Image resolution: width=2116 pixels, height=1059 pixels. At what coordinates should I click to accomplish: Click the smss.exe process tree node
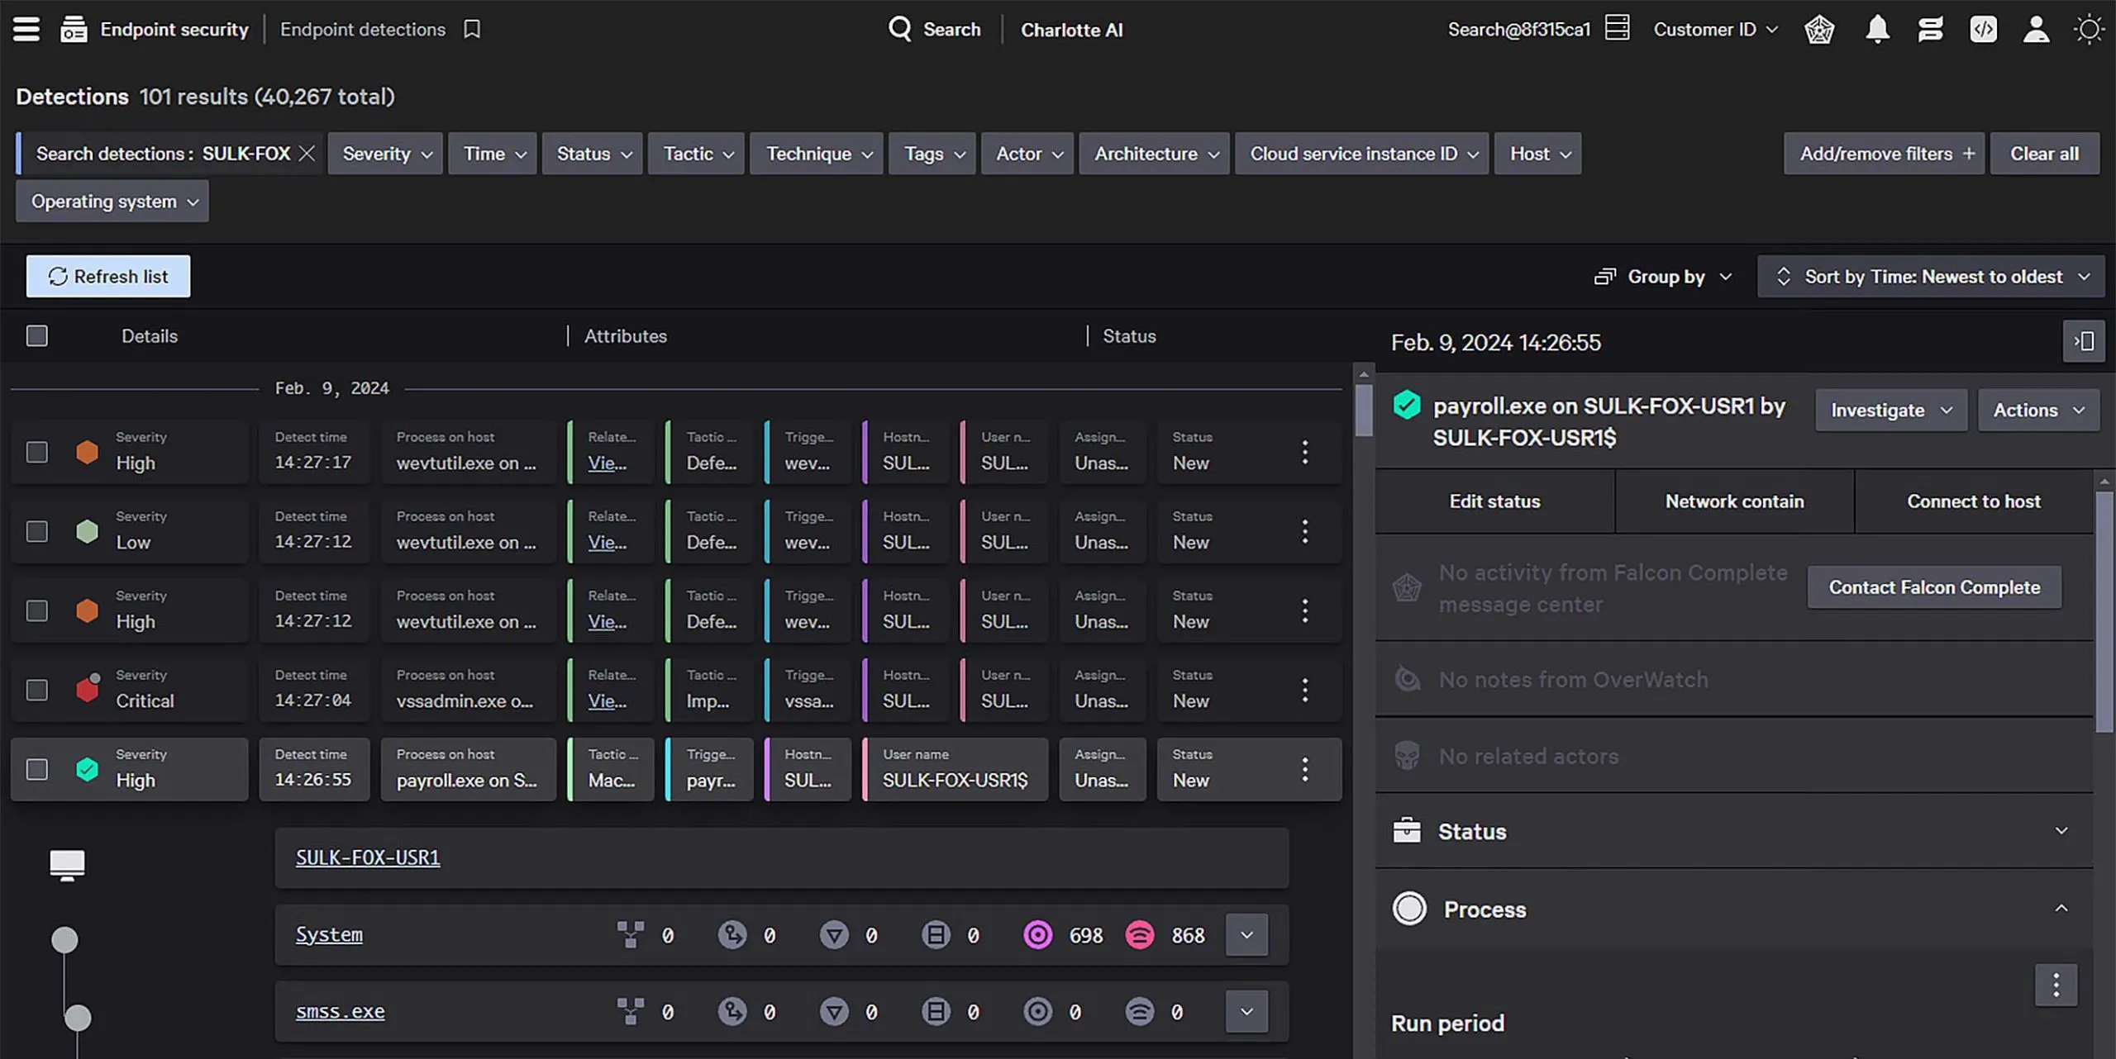tap(78, 1017)
